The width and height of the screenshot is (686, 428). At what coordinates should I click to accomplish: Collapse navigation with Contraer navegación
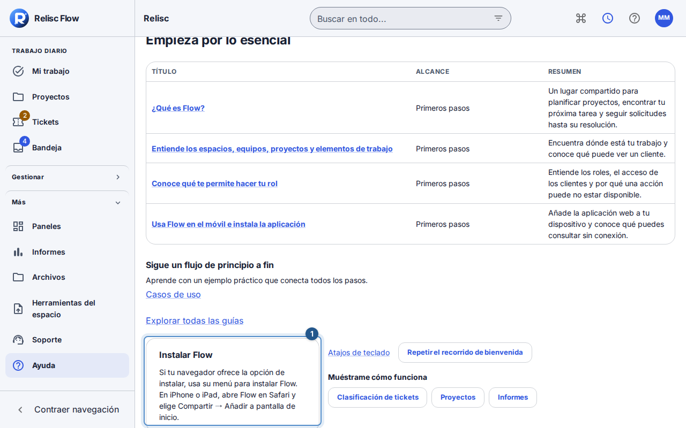67,410
